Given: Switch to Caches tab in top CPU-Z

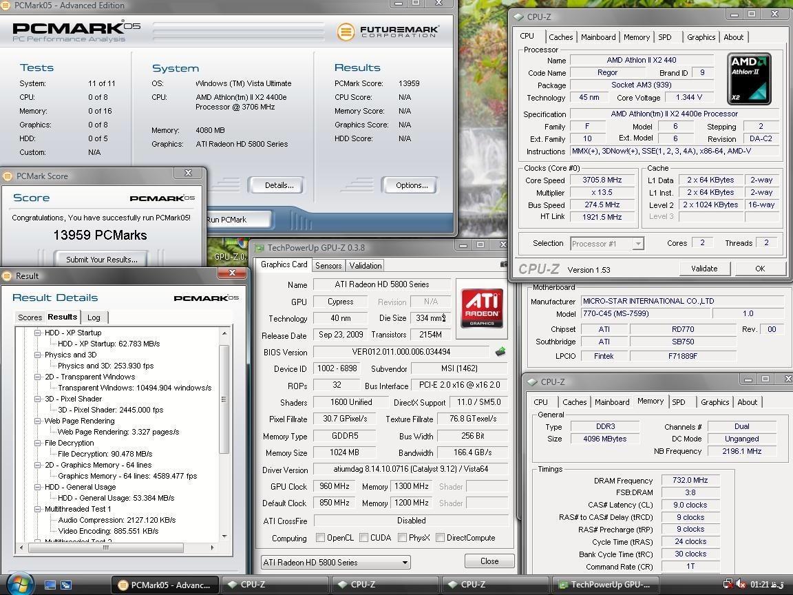Looking at the screenshot, I should (561, 37).
